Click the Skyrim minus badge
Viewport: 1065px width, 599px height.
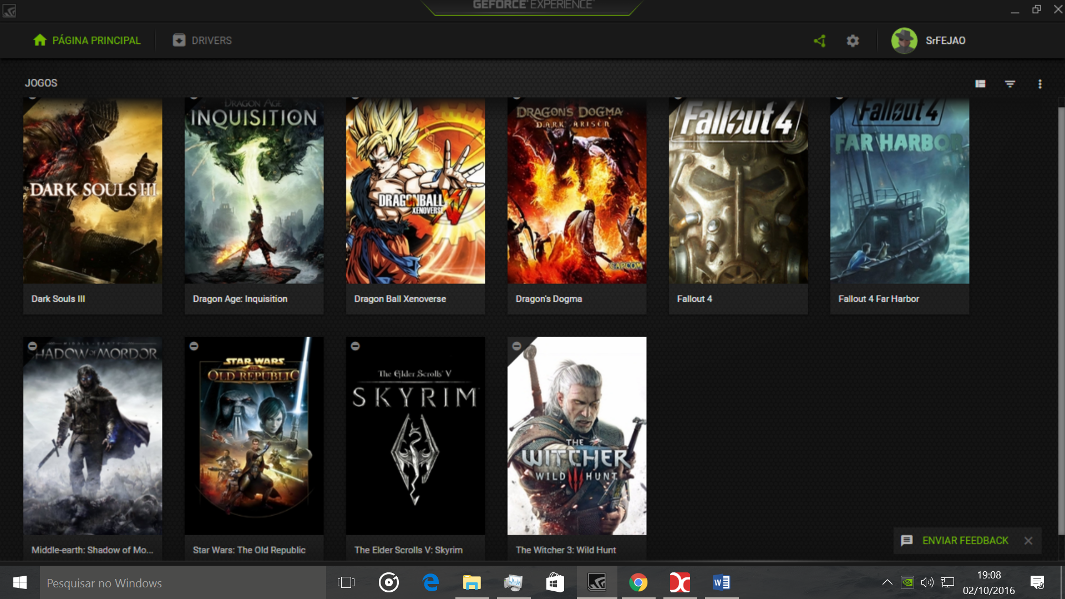pos(356,346)
